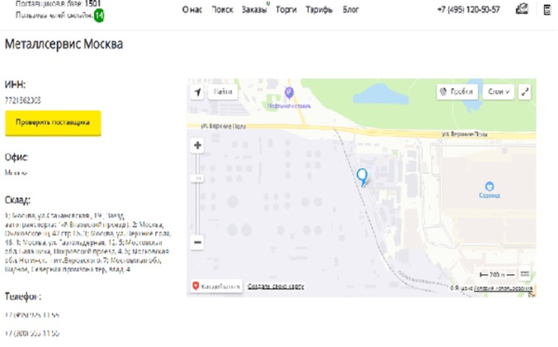The height and width of the screenshot is (347, 558).
Task: Click the Создать свою карту link
Action: pyautogui.click(x=276, y=286)
